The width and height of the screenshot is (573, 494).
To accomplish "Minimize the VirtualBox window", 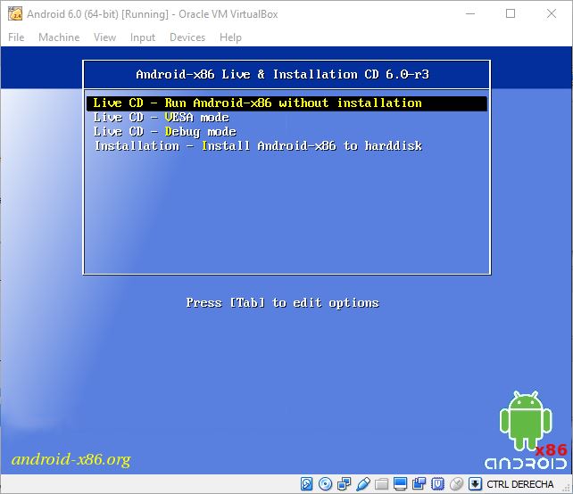I will 470,14.
